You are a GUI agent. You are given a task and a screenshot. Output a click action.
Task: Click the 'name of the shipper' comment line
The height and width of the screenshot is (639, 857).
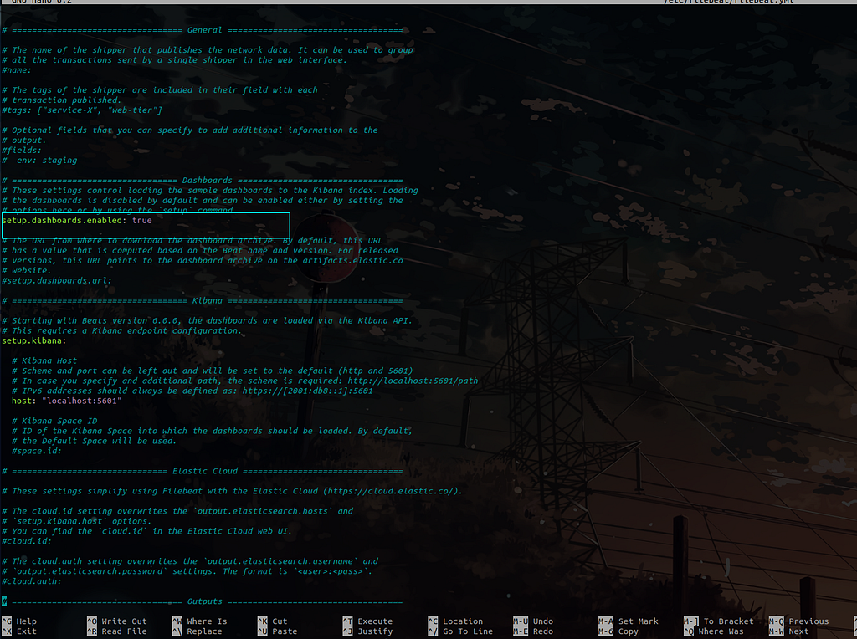[208, 50]
